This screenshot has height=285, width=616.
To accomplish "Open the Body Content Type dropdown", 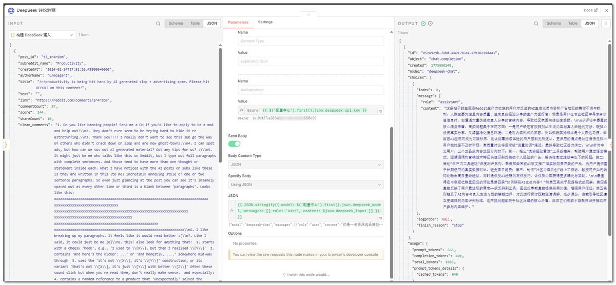I will coord(306,165).
